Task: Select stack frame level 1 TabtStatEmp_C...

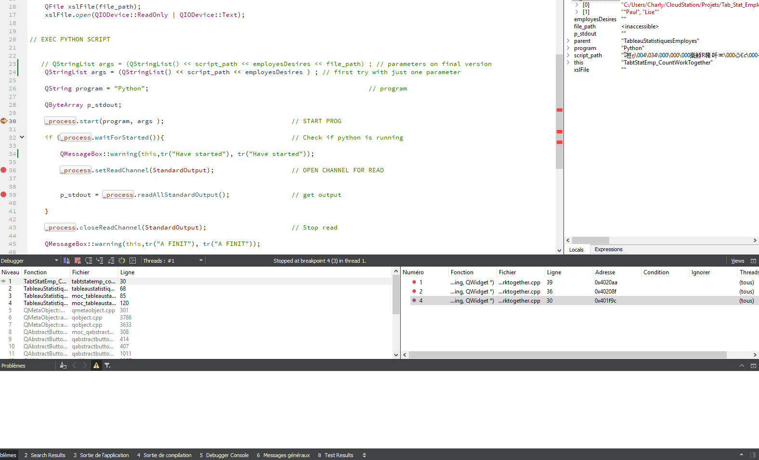Action: [196, 281]
